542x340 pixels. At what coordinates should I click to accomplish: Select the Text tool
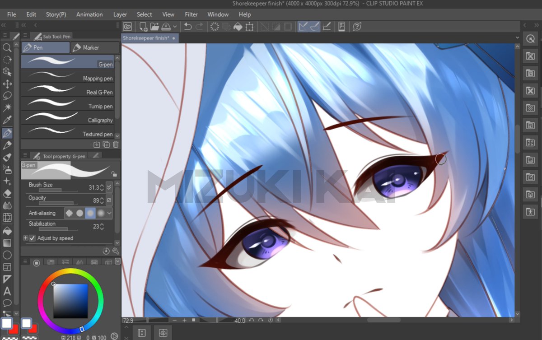[7, 291]
